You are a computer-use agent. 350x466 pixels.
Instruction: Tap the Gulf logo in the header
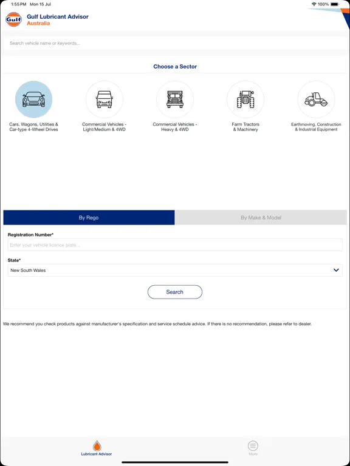pyautogui.click(x=14, y=19)
